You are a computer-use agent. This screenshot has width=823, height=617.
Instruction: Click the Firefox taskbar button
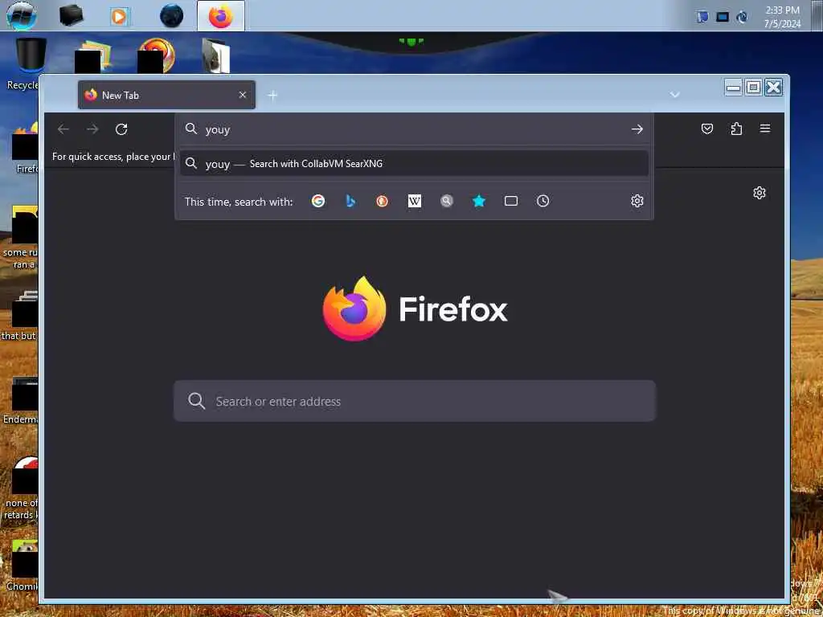221,16
